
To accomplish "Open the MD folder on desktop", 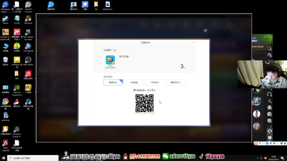I will point(17,75).
